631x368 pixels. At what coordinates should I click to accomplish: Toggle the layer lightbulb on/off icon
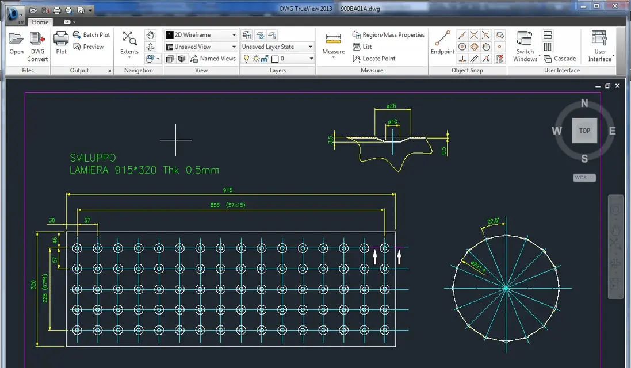(247, 59)
